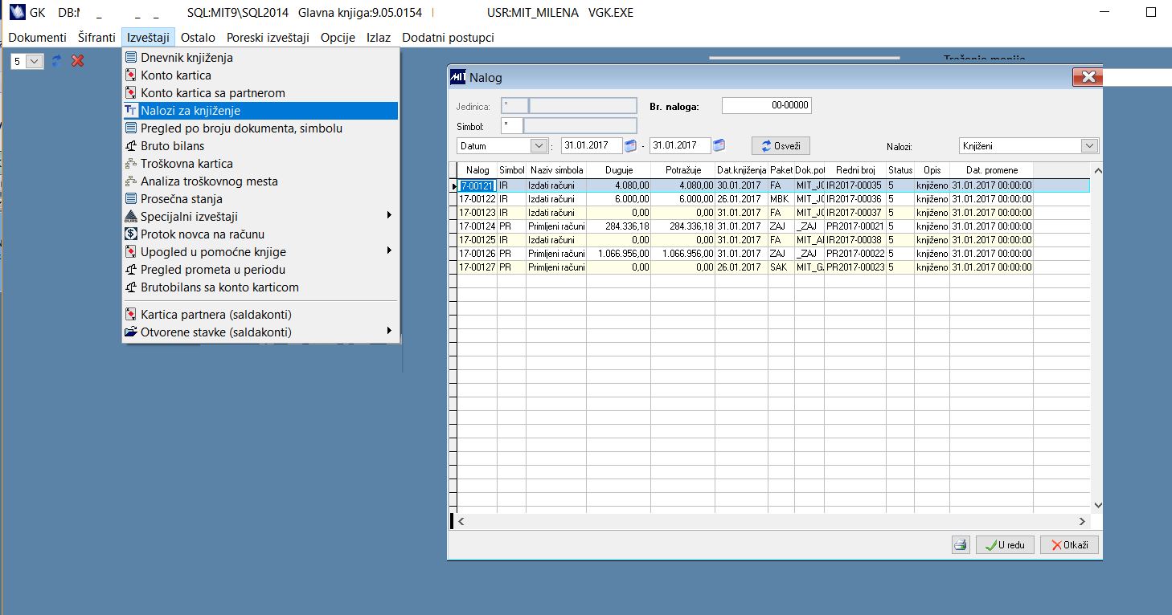The width and height of the screenshot is (1172, 615).
Task: Click the Izlaz menu item
Action: coord(379,38)
